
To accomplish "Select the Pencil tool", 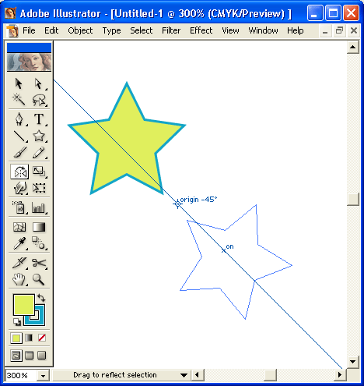I will [39, 153].
